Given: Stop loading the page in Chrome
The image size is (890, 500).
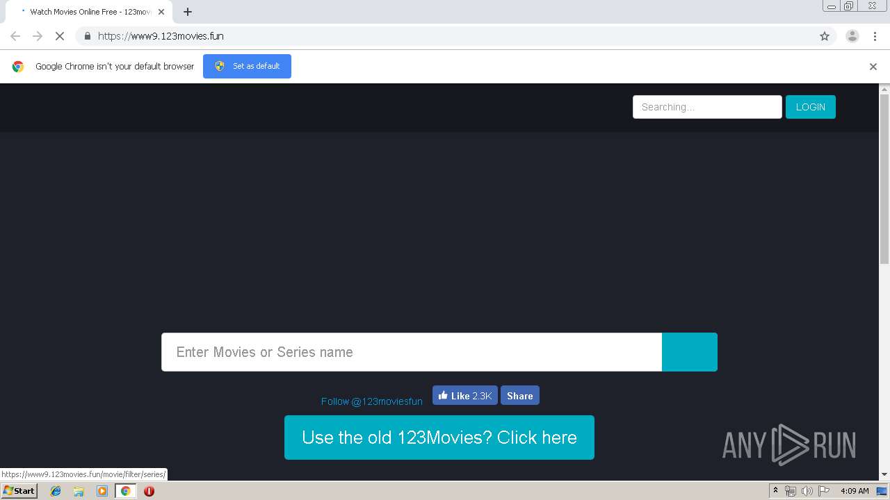Looking at the screenshot, I should 60,36.
